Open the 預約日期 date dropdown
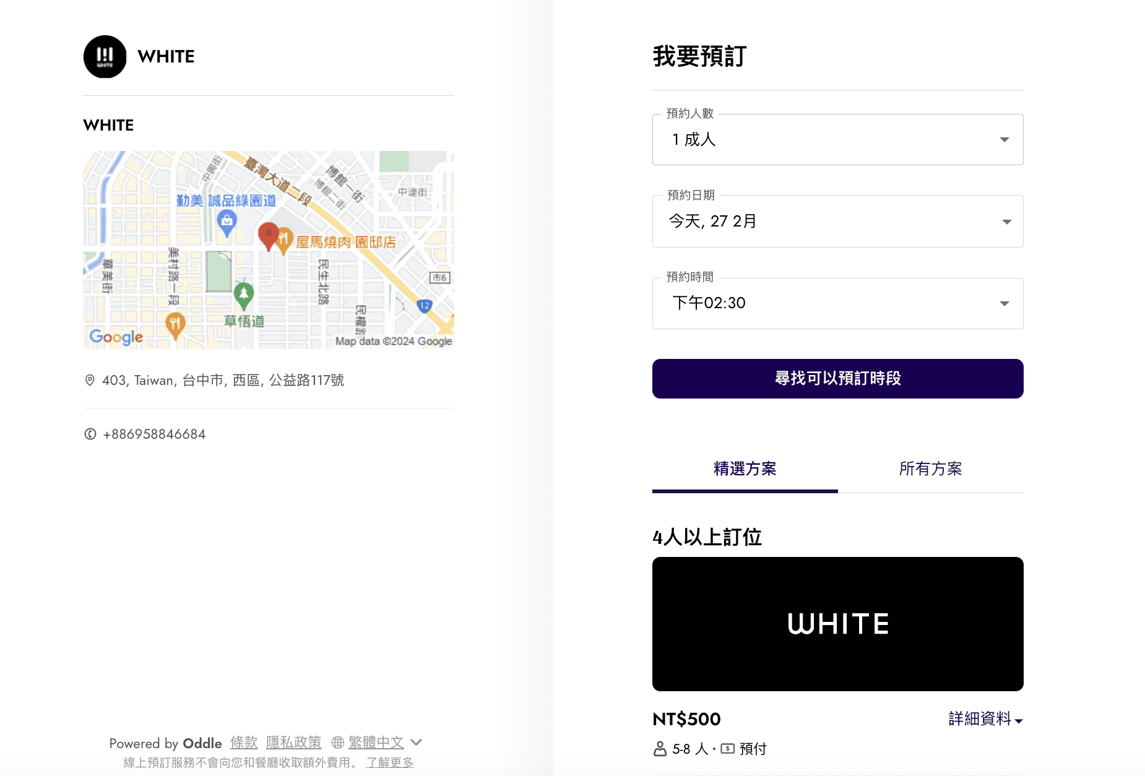Image resolution: width=1145 pixels, height=776 pixels. tap(837, 222)
